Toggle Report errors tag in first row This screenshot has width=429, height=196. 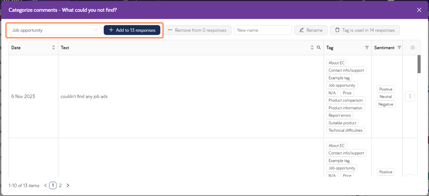(340, 115)
